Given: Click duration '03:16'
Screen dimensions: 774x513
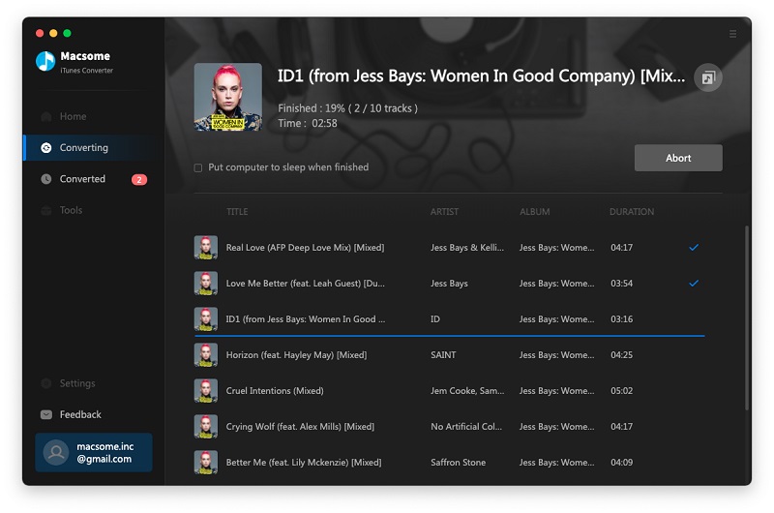Looking at the screenshot, I should coord(621,319).
